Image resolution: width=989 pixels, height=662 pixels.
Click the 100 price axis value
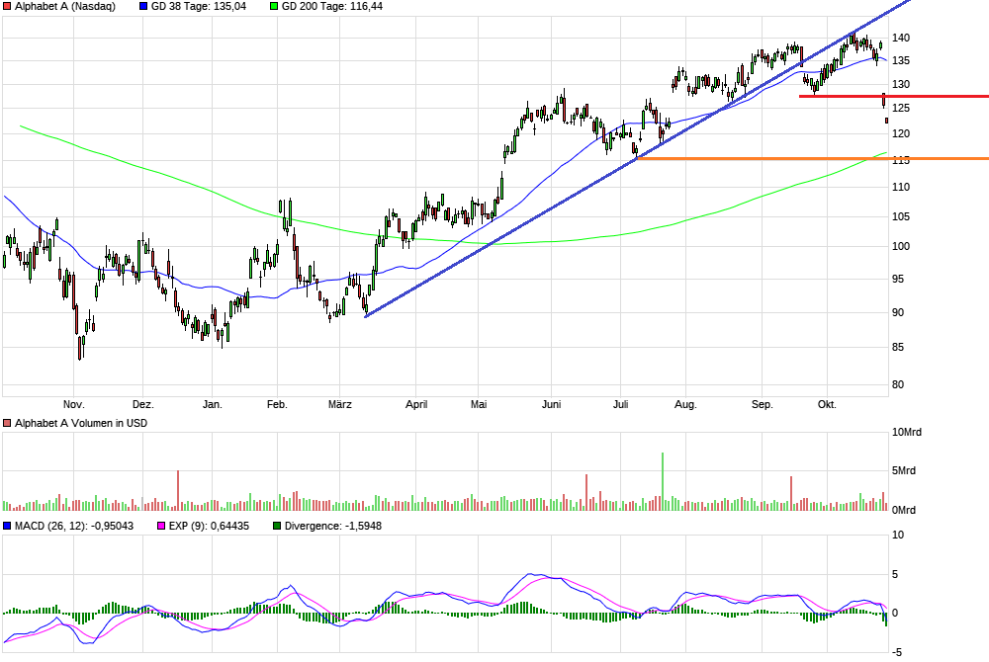pyautogui.click(x=901, y=246)
